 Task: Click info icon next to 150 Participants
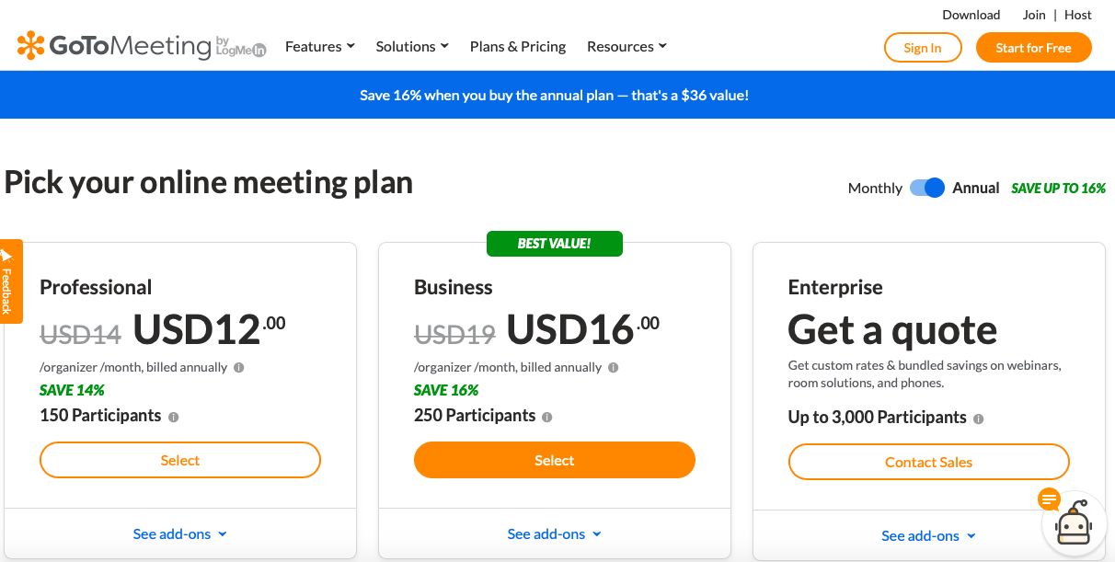click(174, 417)
